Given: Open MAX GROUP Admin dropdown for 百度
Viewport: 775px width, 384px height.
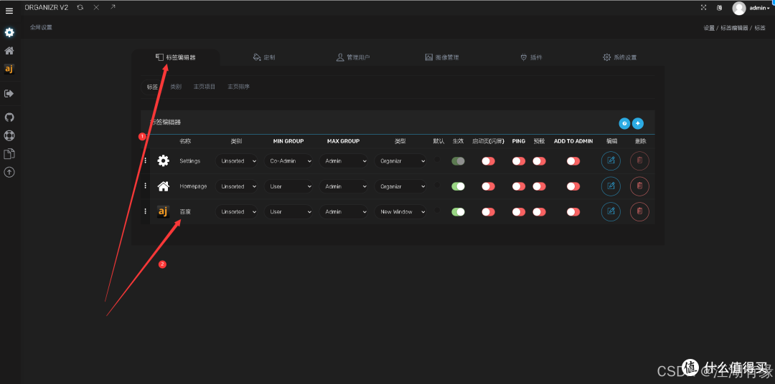Looking at the screenshot, I should pos(344,212).
